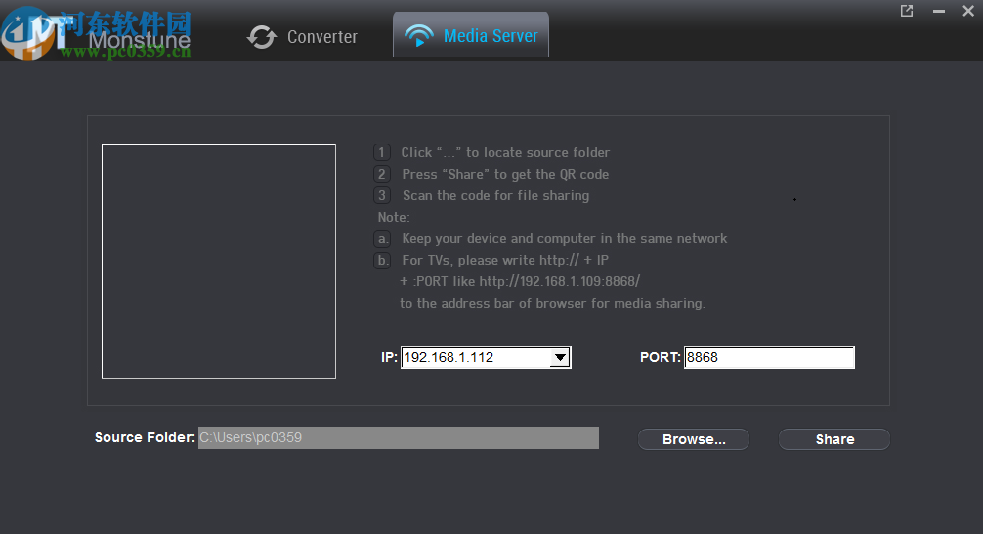Open the Browse... folder dialog
This screenshot has width=983, height=534.
694,439
